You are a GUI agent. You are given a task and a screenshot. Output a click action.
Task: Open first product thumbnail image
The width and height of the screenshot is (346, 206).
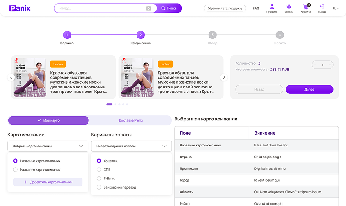[x=30, y=77]
